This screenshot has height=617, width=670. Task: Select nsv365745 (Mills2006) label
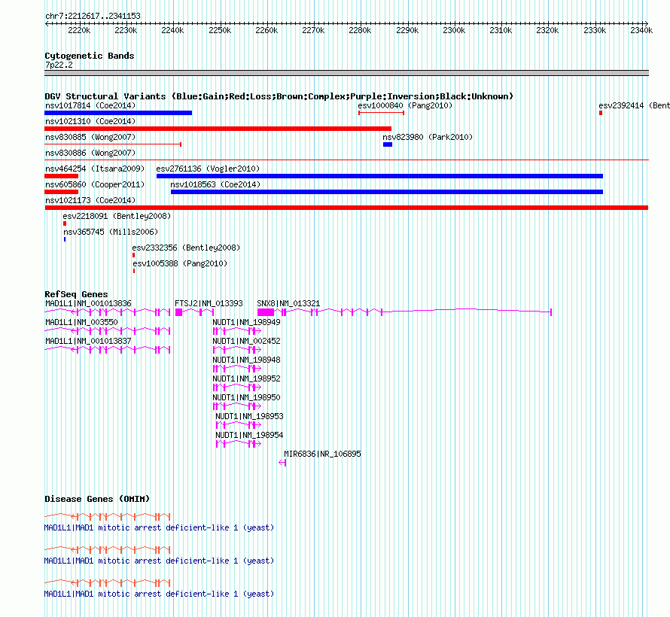click(111, 232)
